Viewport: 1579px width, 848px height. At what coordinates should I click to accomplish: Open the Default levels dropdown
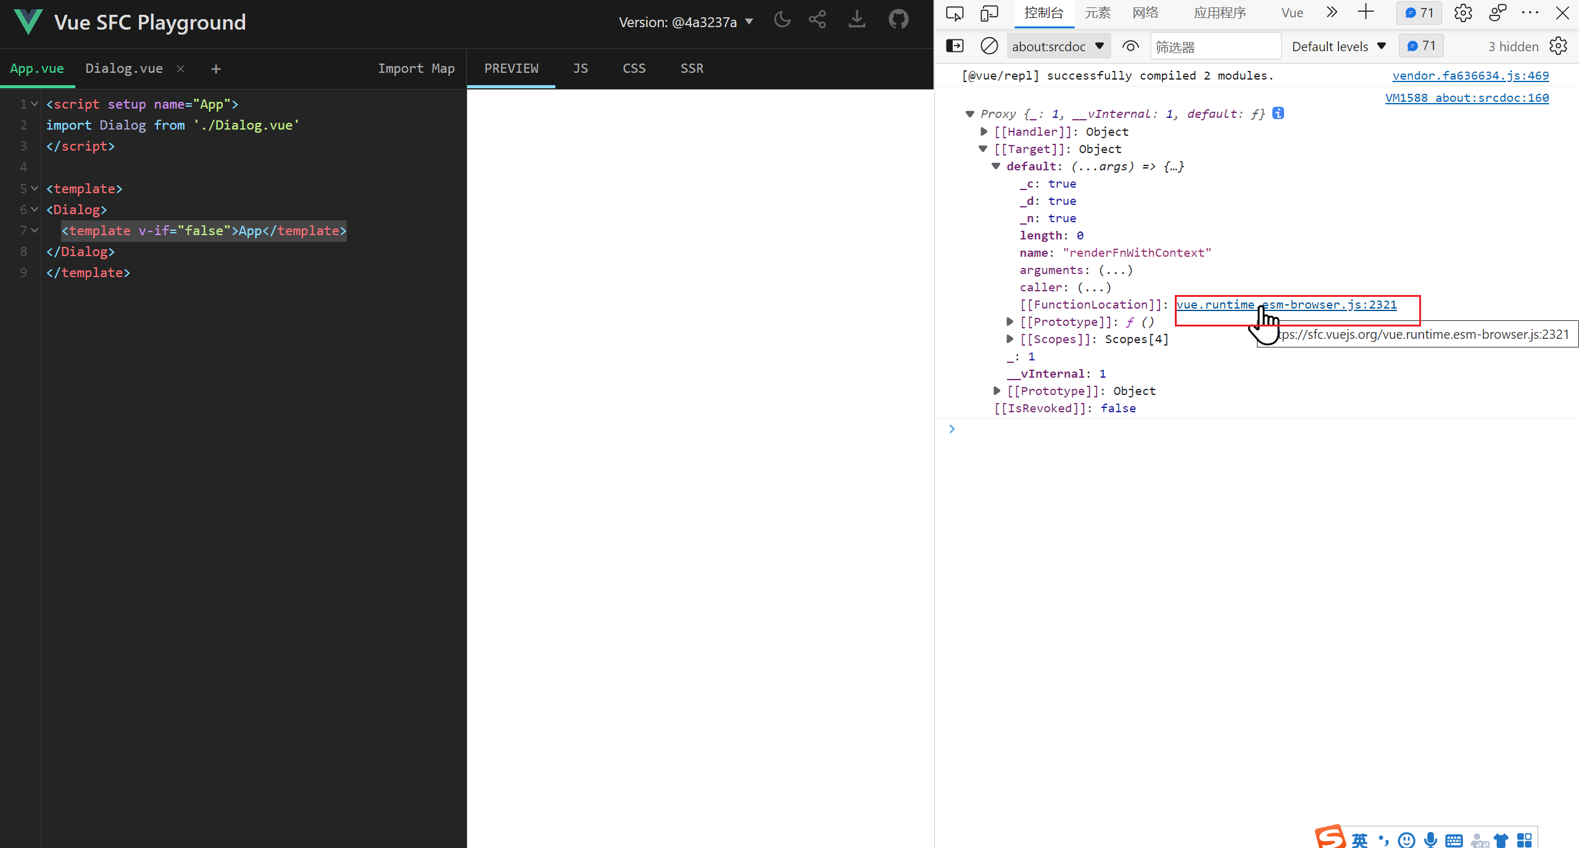[x=1338, y=46]
